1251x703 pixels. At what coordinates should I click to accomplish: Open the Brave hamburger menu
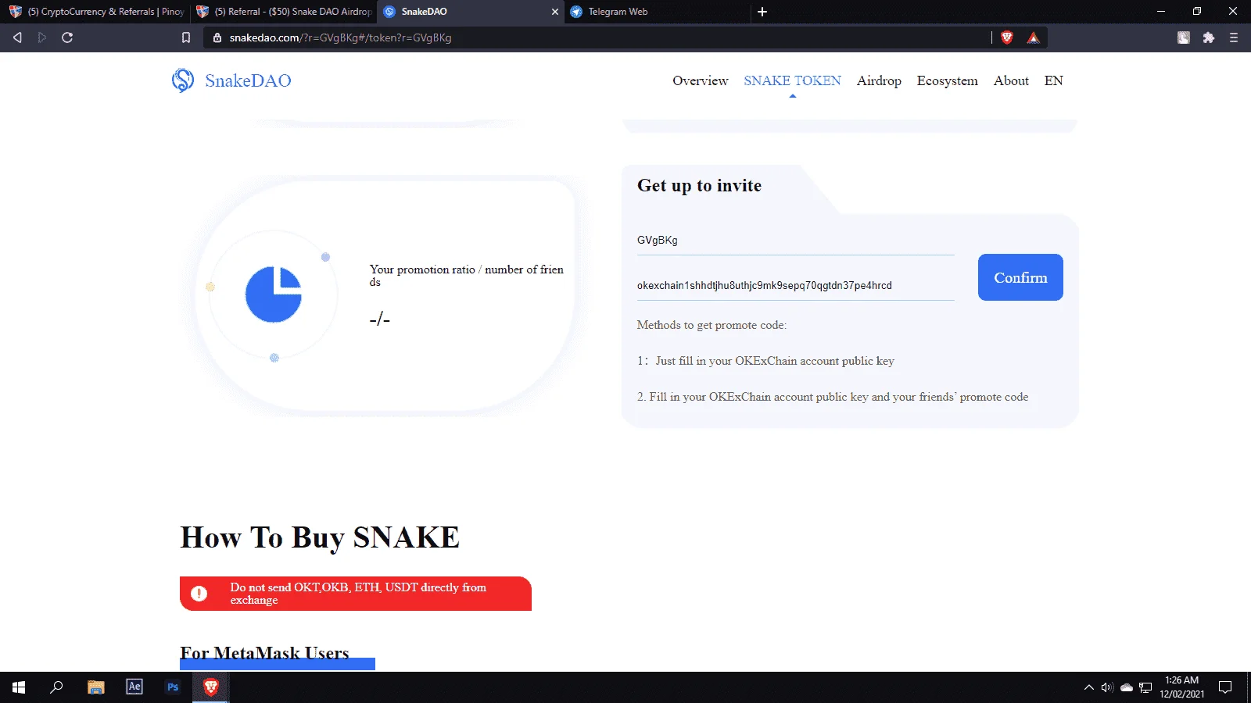click(x=1234, y=37)
